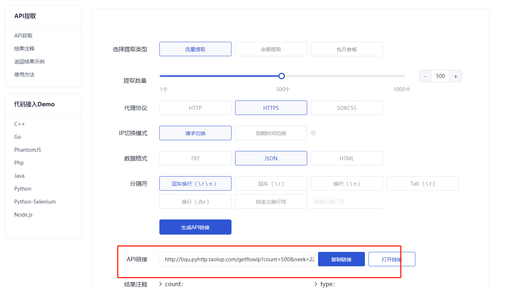Open 使用方法 in sidebar
This screenshot has height=289, width=507.
(25, 75)
